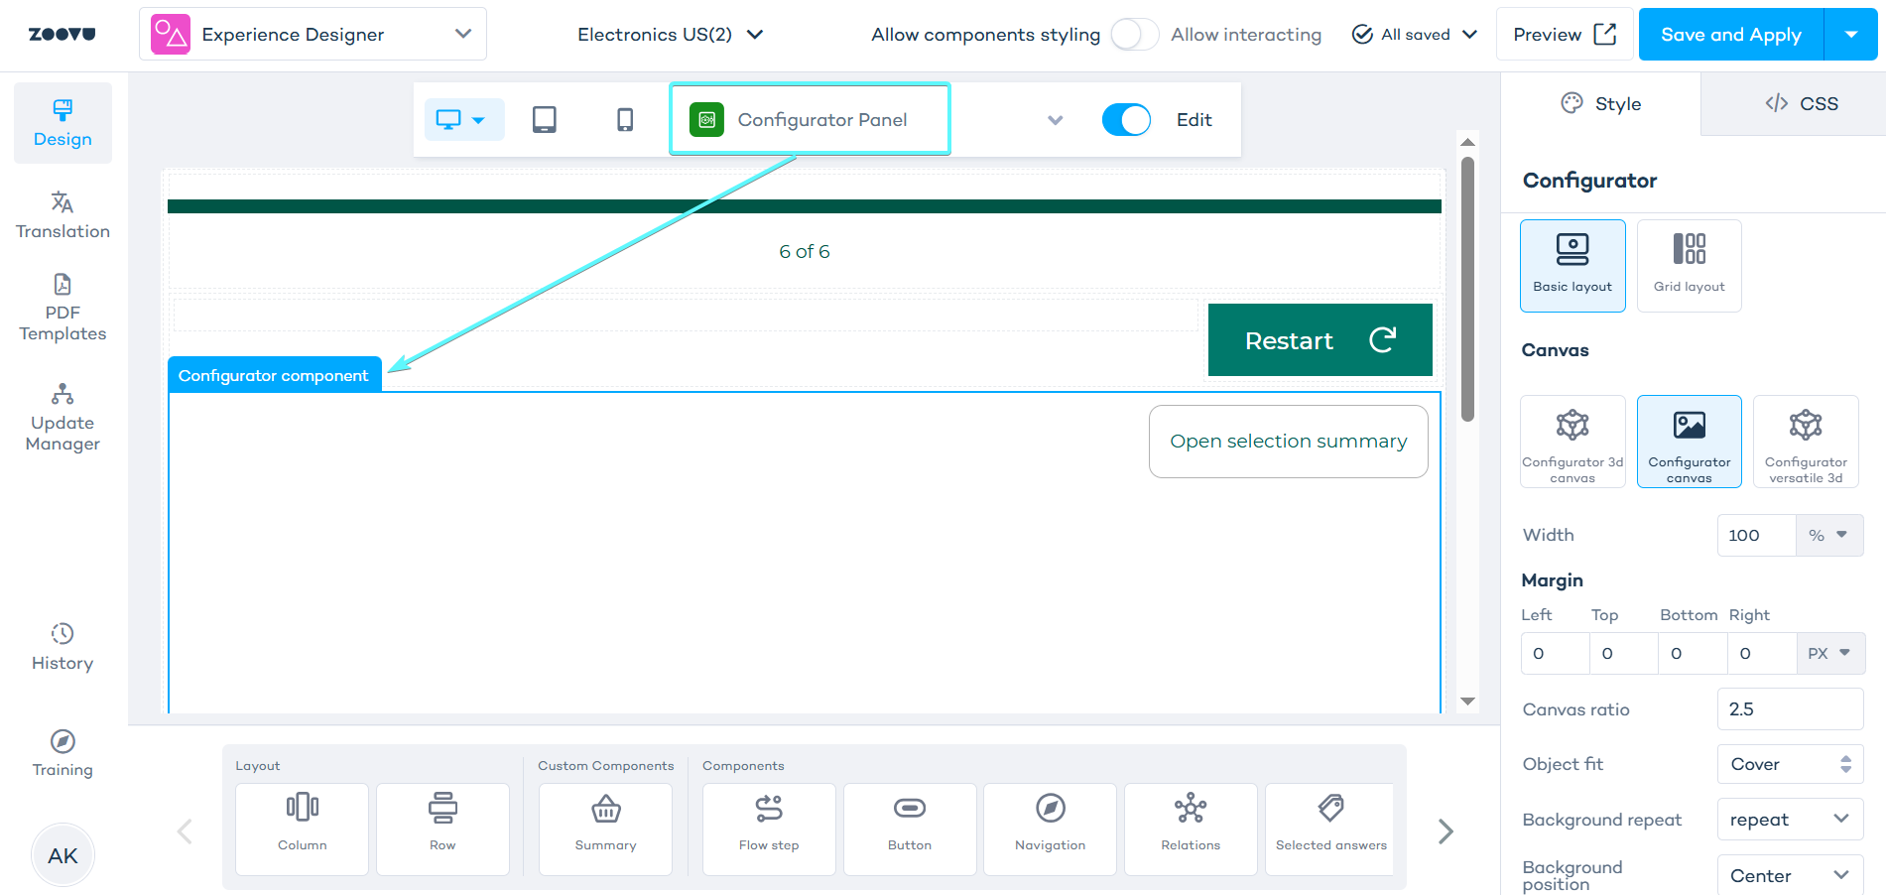
Task: Click the Save and Apply button
Action: pos(1730,35)
